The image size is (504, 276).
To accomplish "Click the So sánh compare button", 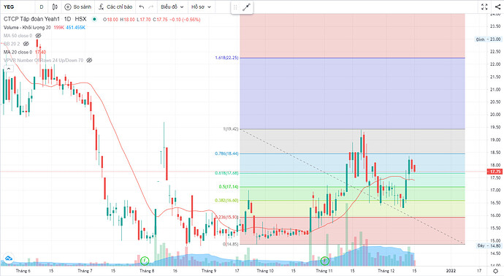I will coord(77,7).
